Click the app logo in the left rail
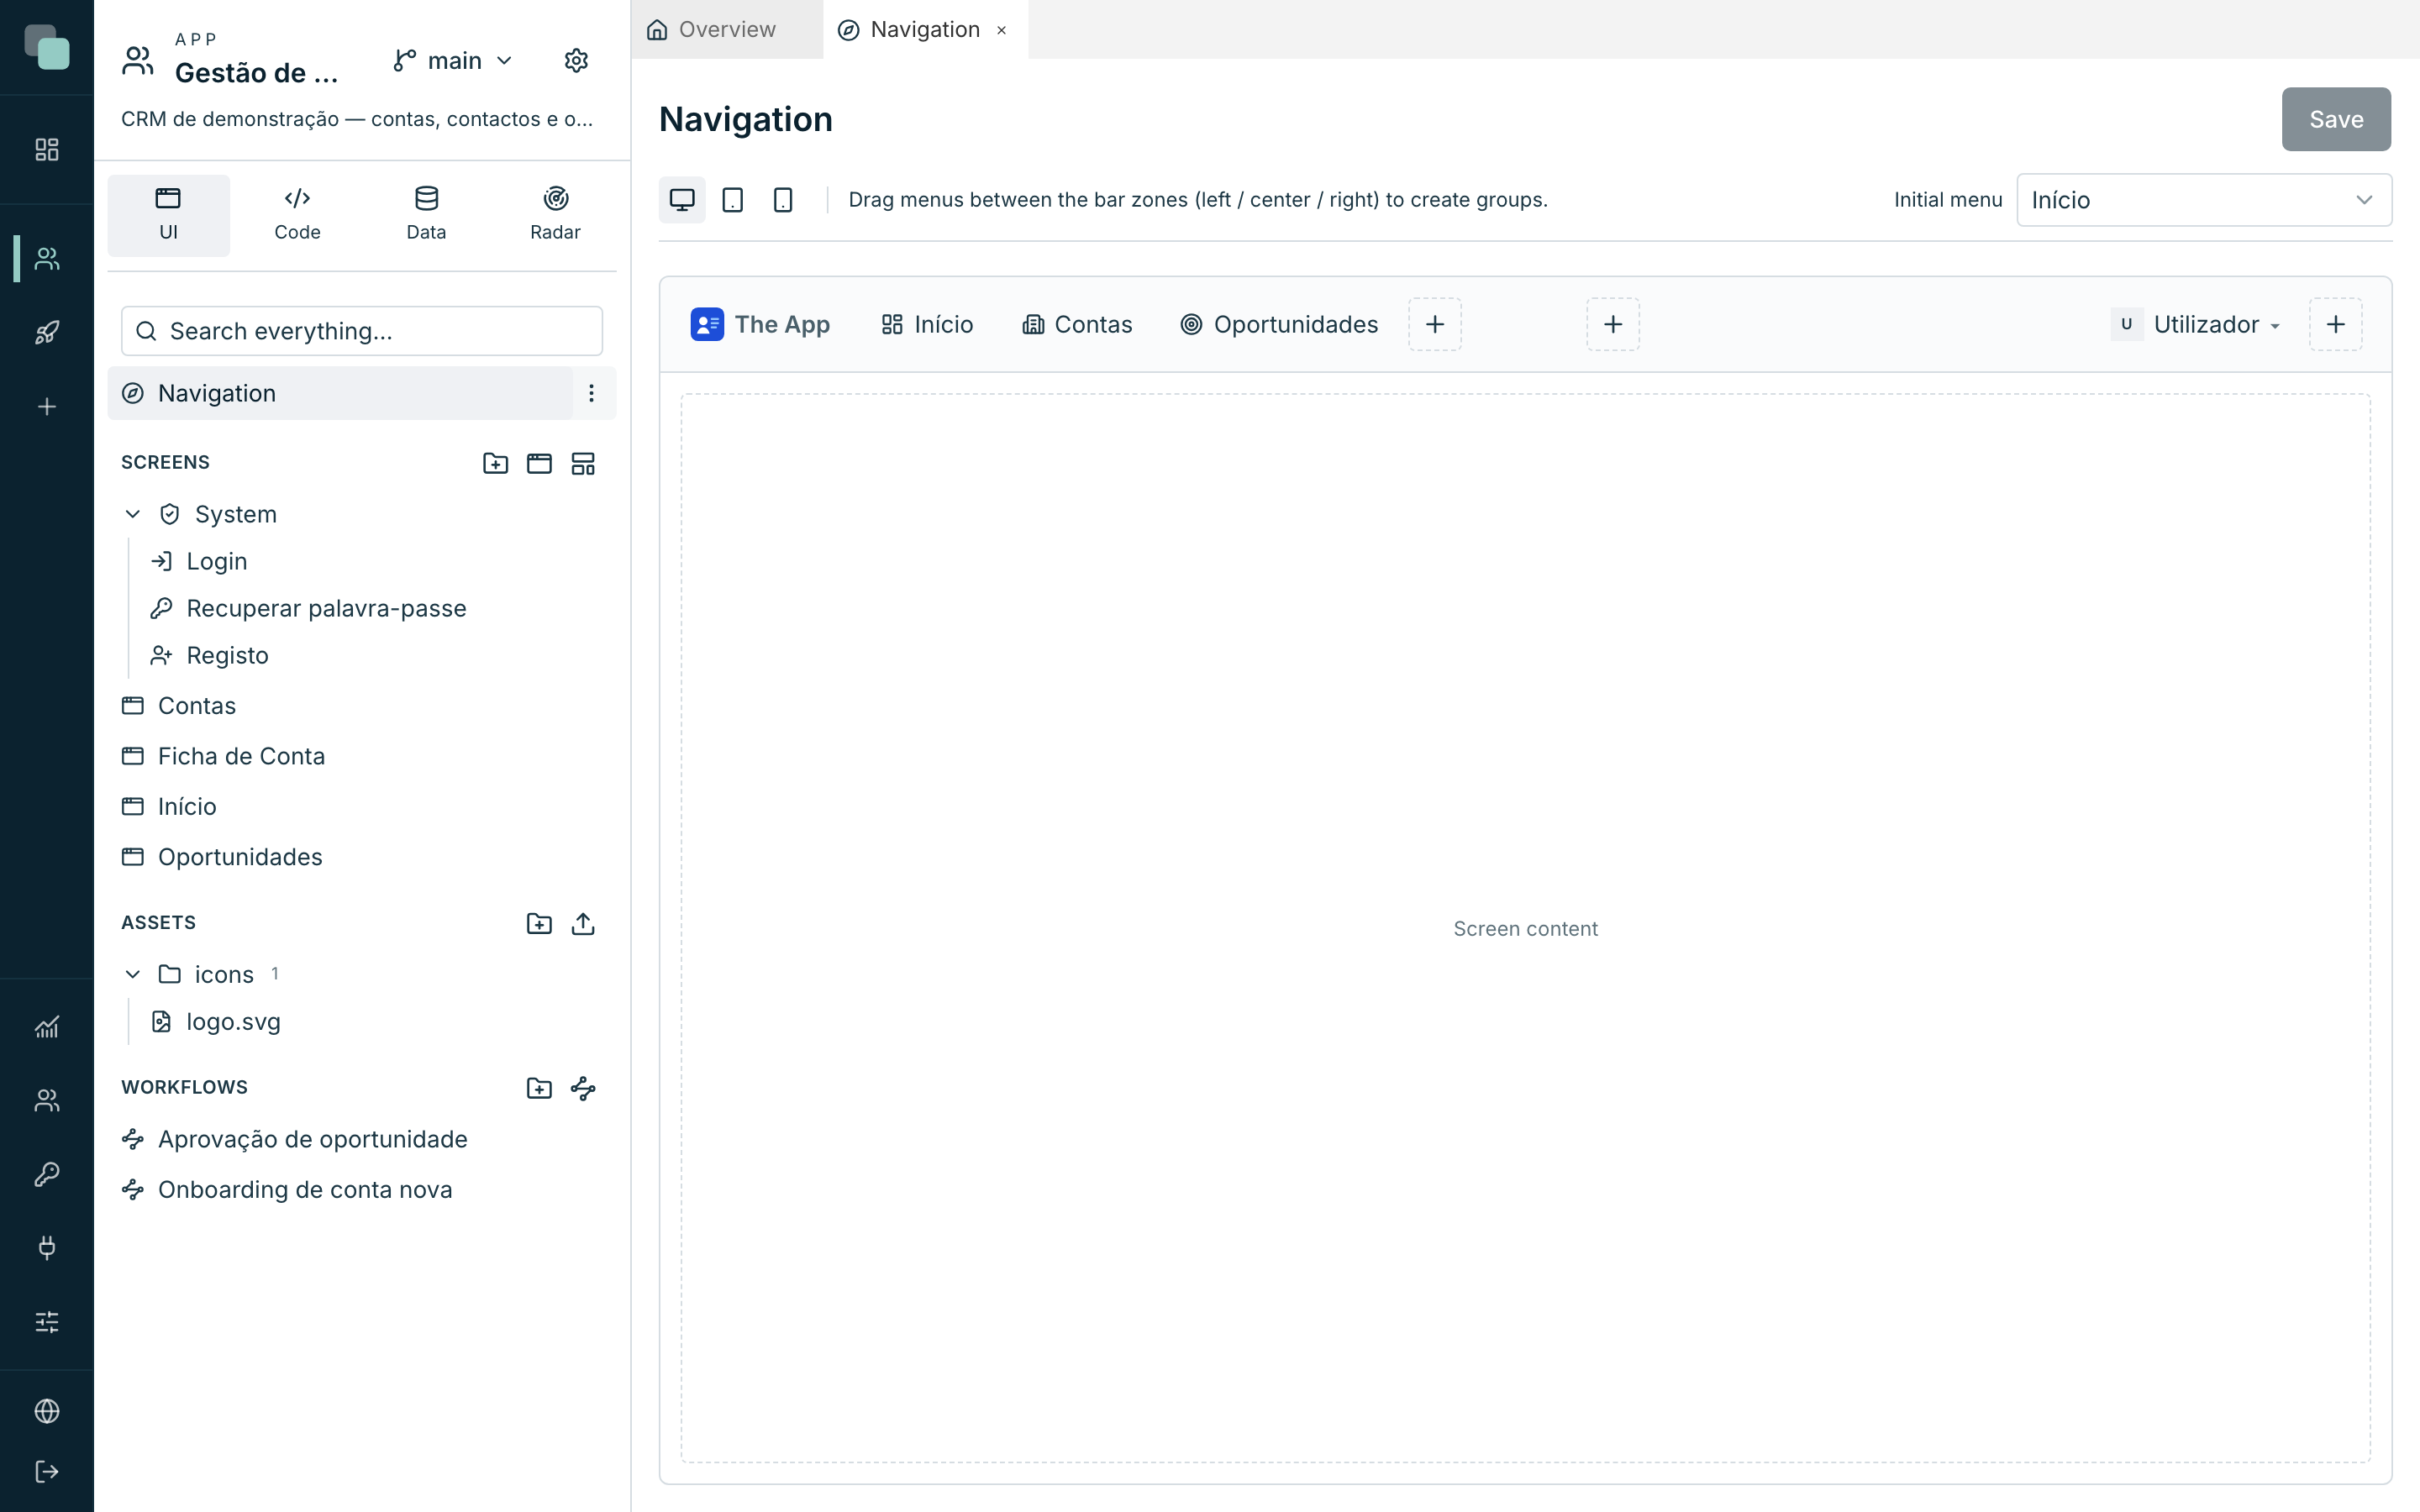The image size is (2420, 1512). click(x=47, y=47)
